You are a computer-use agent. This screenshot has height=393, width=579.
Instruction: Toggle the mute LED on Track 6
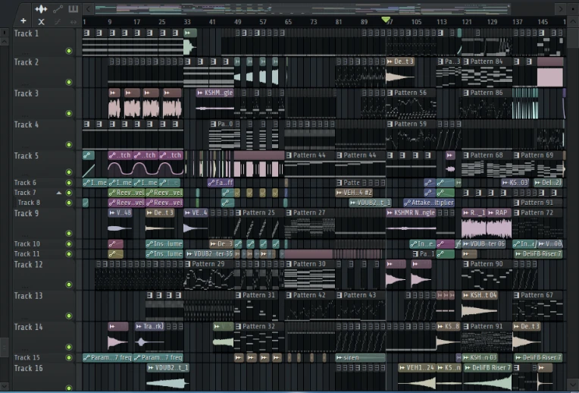(69, 183)
